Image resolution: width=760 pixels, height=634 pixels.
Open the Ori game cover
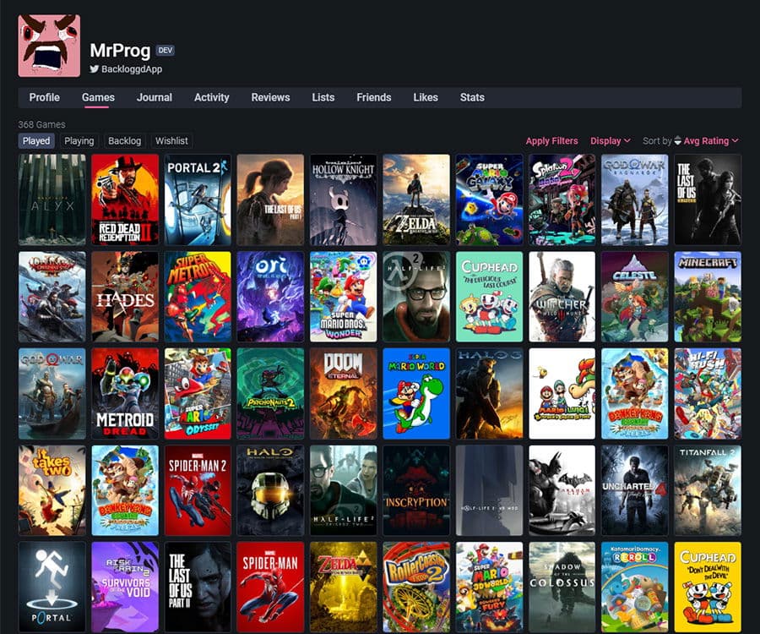270,297
